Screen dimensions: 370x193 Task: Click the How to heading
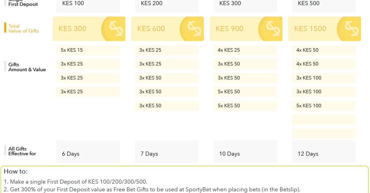16,171
